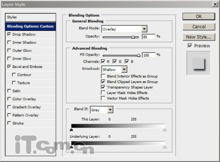220x162 pixels.
Task: Click the OK button
Action: tap(199, 16)
